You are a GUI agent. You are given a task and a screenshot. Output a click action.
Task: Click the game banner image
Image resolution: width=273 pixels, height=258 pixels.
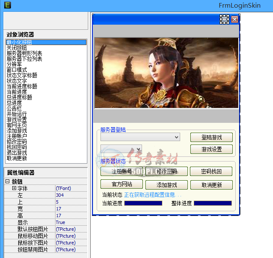click(x=167, y=73)
